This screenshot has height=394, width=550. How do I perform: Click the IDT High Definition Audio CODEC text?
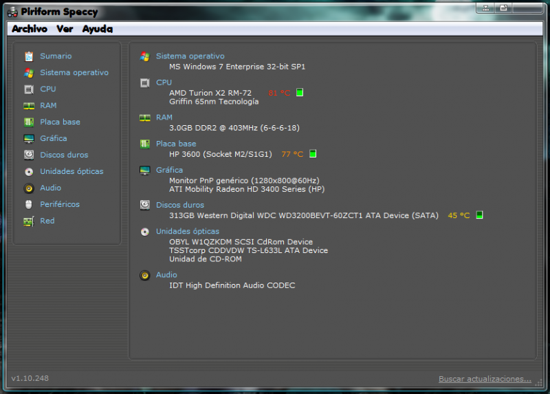[x=232, y=285]
